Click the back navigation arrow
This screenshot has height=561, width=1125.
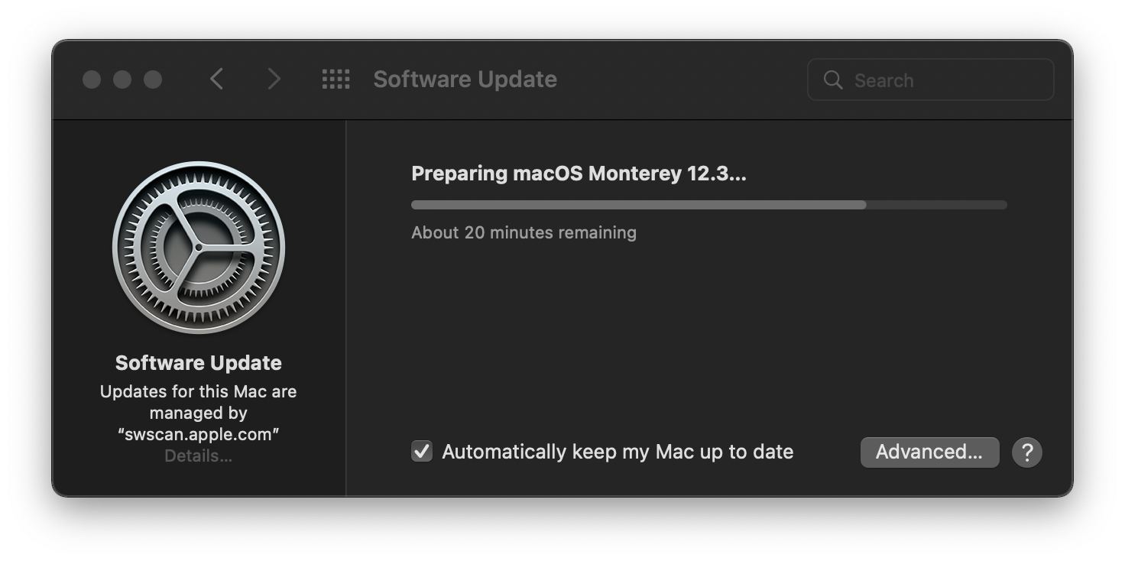tap(216, 79)
